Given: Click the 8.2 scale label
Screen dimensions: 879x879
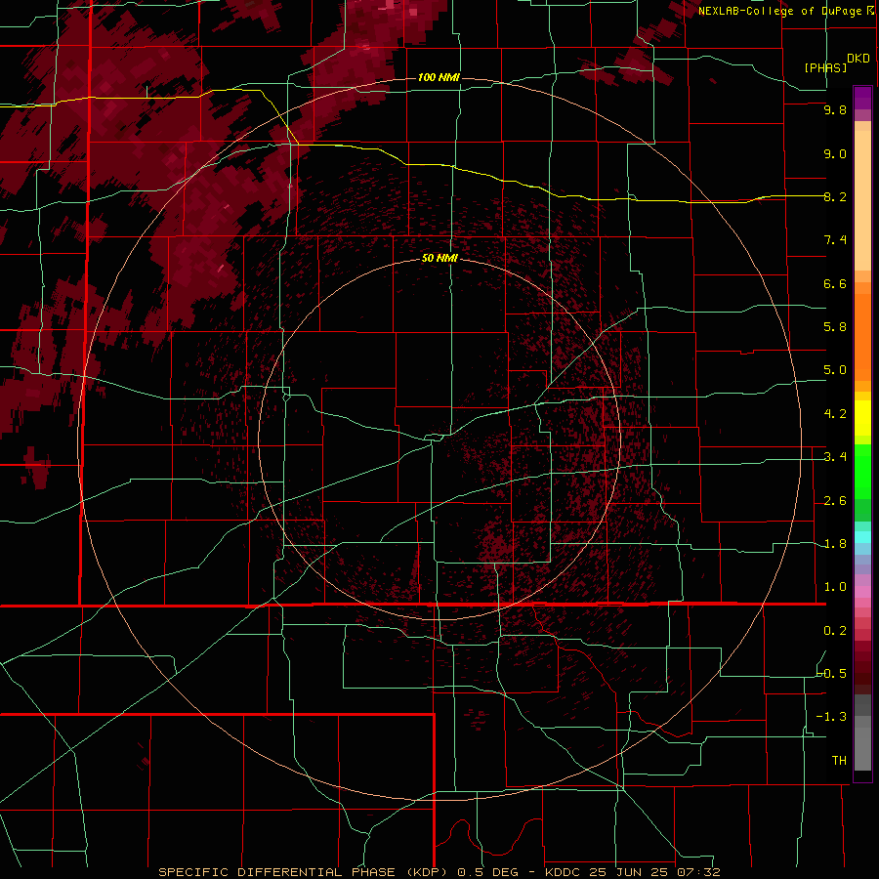Looking at the screenshot, I should click(x=835, y=196).
